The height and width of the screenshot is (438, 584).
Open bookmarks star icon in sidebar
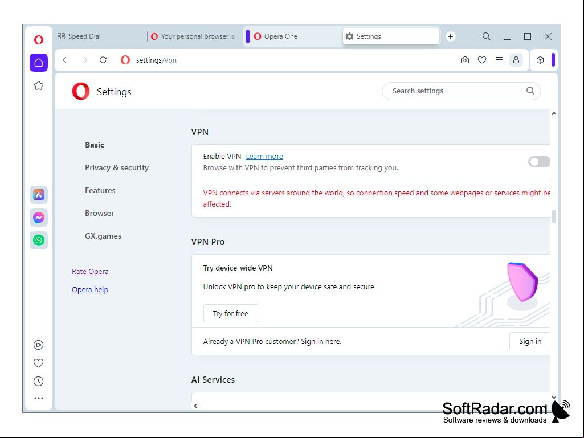[39, 85]
